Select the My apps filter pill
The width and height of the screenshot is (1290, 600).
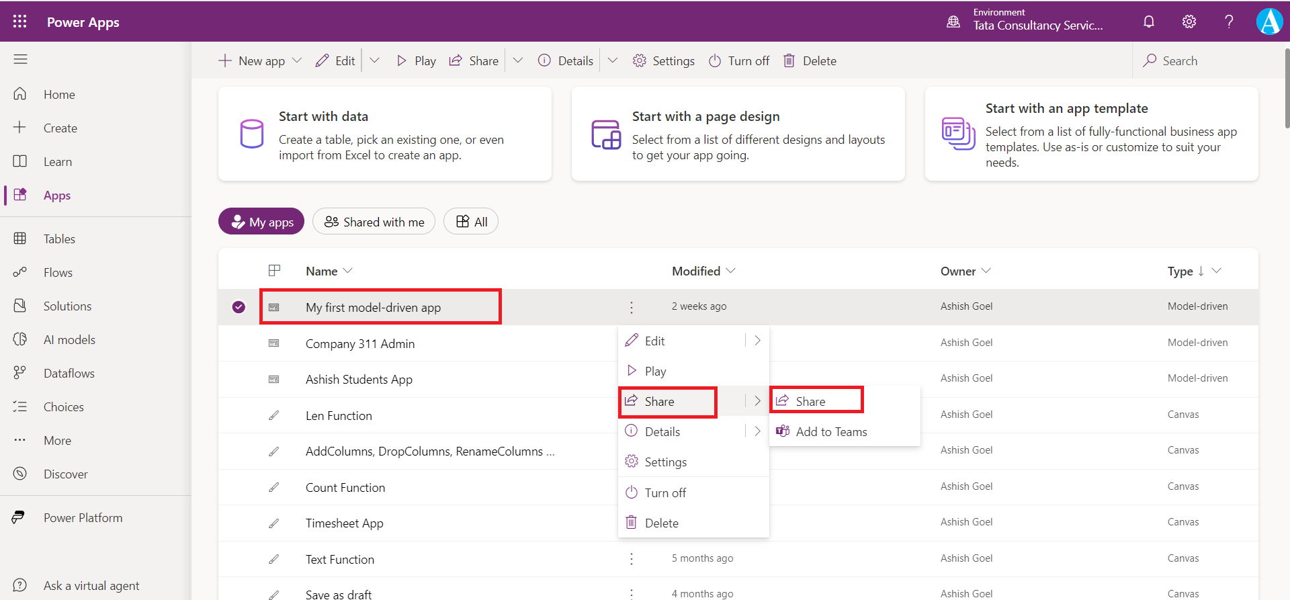point(261,222)
